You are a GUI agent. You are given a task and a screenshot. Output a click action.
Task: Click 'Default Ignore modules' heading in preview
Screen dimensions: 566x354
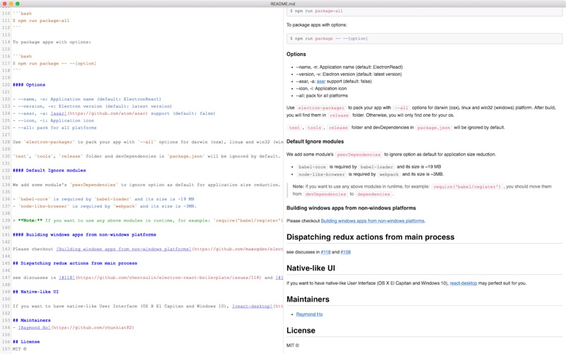tap(315, 142)
